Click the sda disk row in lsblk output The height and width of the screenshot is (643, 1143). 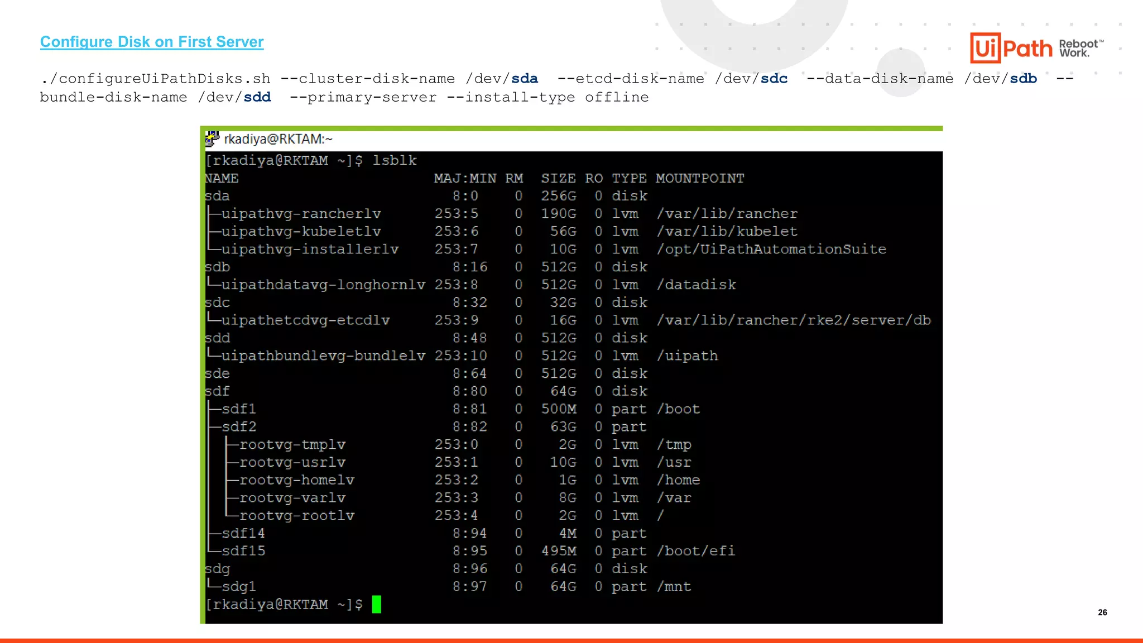click(x=217, y=196)
